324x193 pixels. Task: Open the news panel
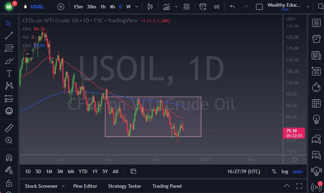coord(316,55)
